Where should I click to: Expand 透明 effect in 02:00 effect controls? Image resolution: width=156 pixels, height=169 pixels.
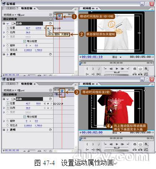tap(8, 130)
